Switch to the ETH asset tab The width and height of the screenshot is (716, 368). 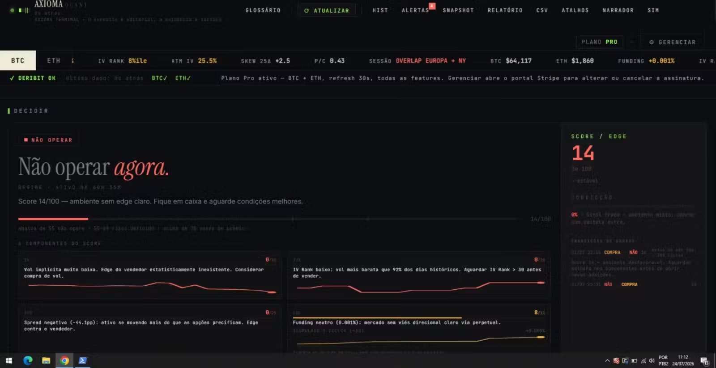(x=54, y=60)
